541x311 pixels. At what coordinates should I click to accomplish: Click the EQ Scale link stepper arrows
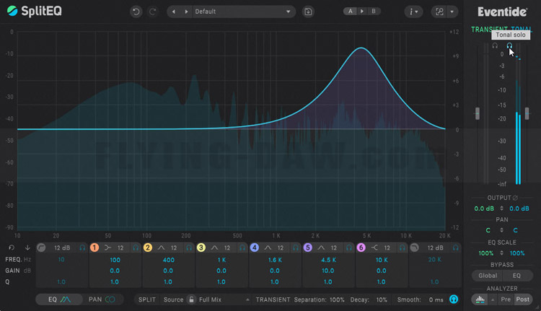coord(501,253)
